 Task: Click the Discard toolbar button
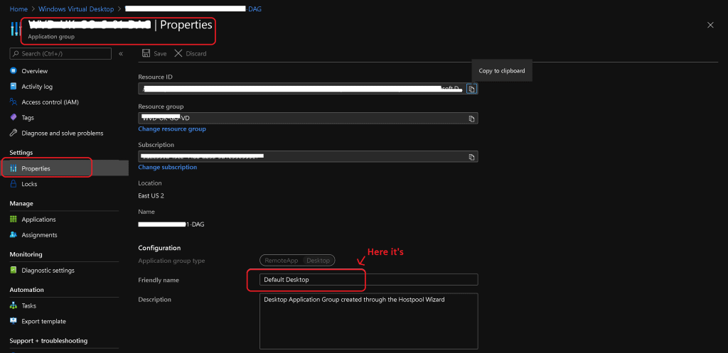[191, 53]
